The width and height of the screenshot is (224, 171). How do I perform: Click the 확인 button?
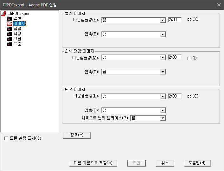tap(137, 163)
